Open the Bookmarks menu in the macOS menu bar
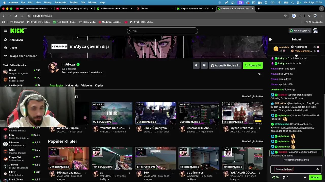The width and height of the screenshot is (325, 182). click(61, 3)
